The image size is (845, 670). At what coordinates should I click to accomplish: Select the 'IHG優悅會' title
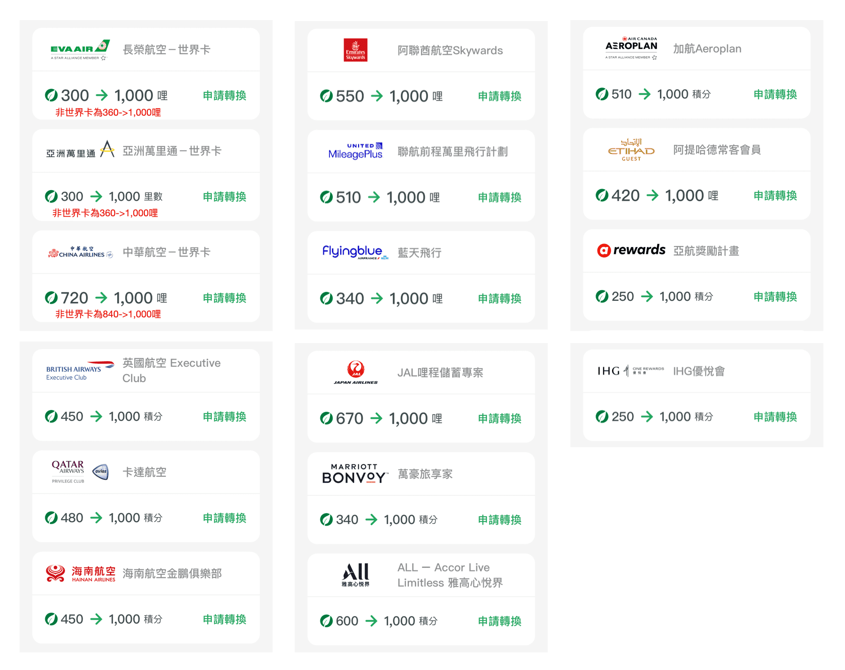point(699,371)
